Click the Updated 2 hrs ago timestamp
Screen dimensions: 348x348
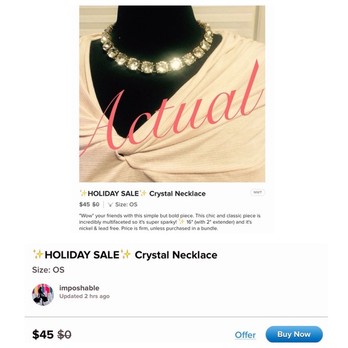tap(85, 296)
